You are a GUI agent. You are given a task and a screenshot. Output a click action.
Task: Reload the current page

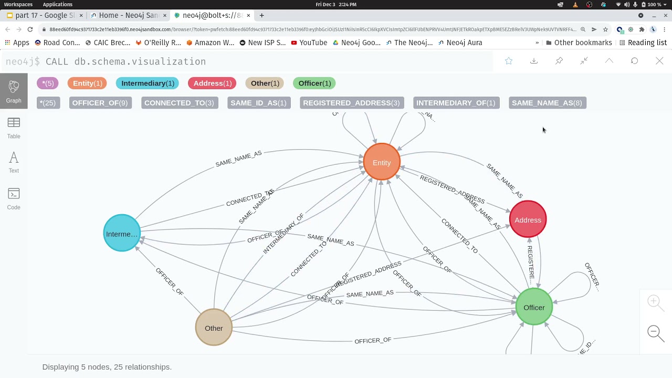[30, 29]
